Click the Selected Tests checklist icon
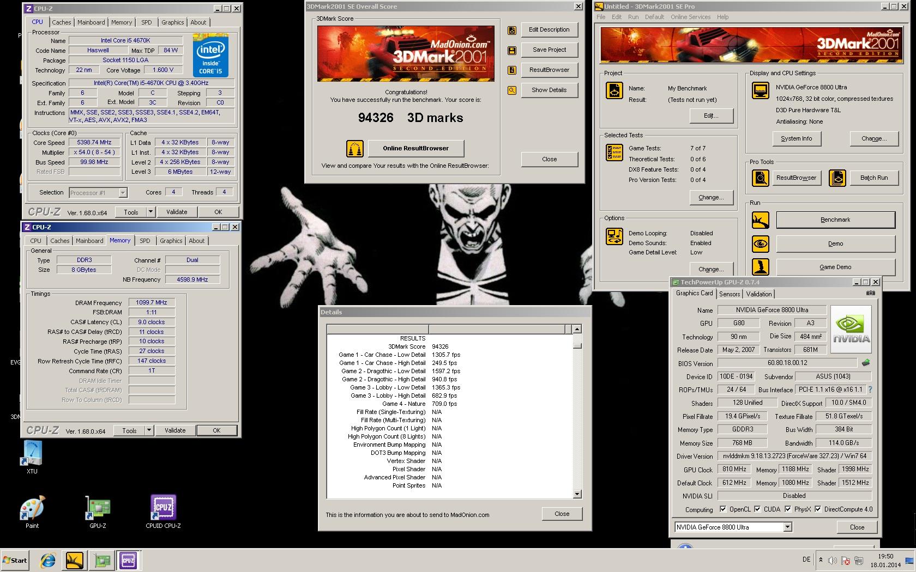Viewport: 916px width, 572px height. point(614,153)
